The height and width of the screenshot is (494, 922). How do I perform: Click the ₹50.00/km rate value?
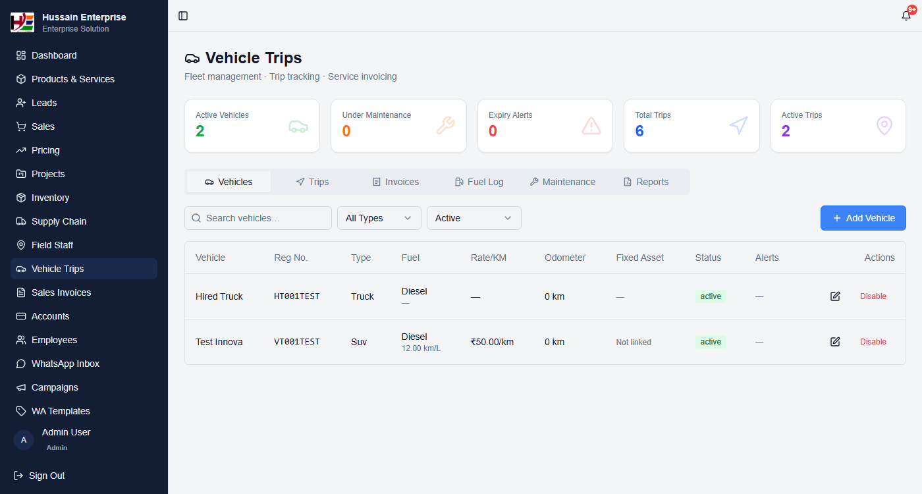click(x=492, y=342)
